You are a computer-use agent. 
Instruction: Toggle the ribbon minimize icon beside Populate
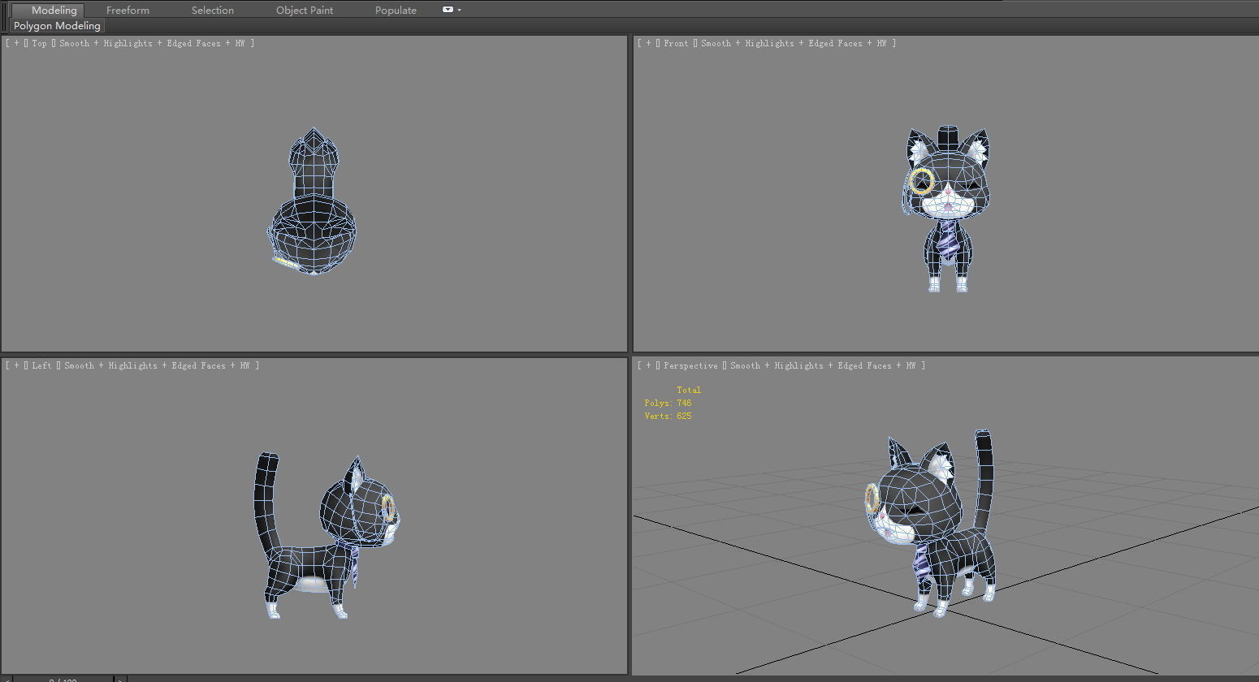pos(448,10)
